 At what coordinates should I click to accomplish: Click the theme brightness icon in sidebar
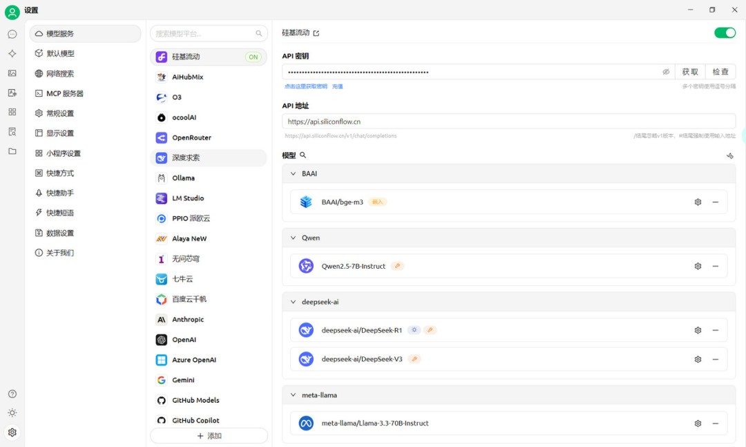point(12,413)
